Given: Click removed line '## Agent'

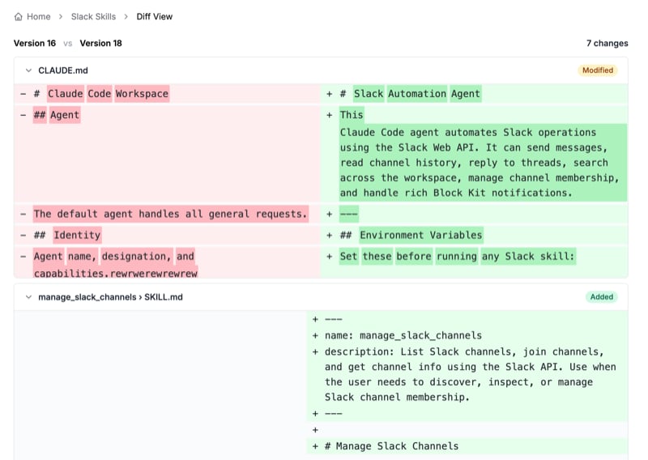Looking at the screenshot, I should [x=167, y=154].
